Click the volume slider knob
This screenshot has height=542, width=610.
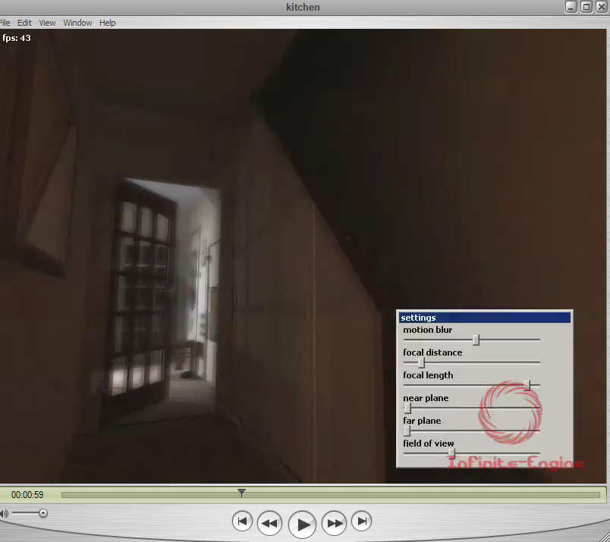coord(43,513)
